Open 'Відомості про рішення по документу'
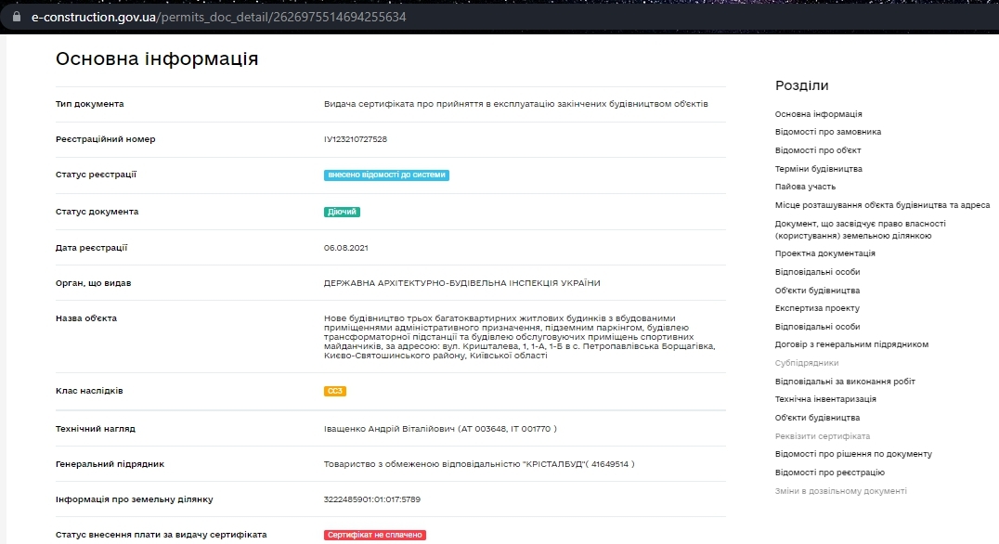Viewport: 999px width, 544px height. pyautogui.click(x=853, y=454)
